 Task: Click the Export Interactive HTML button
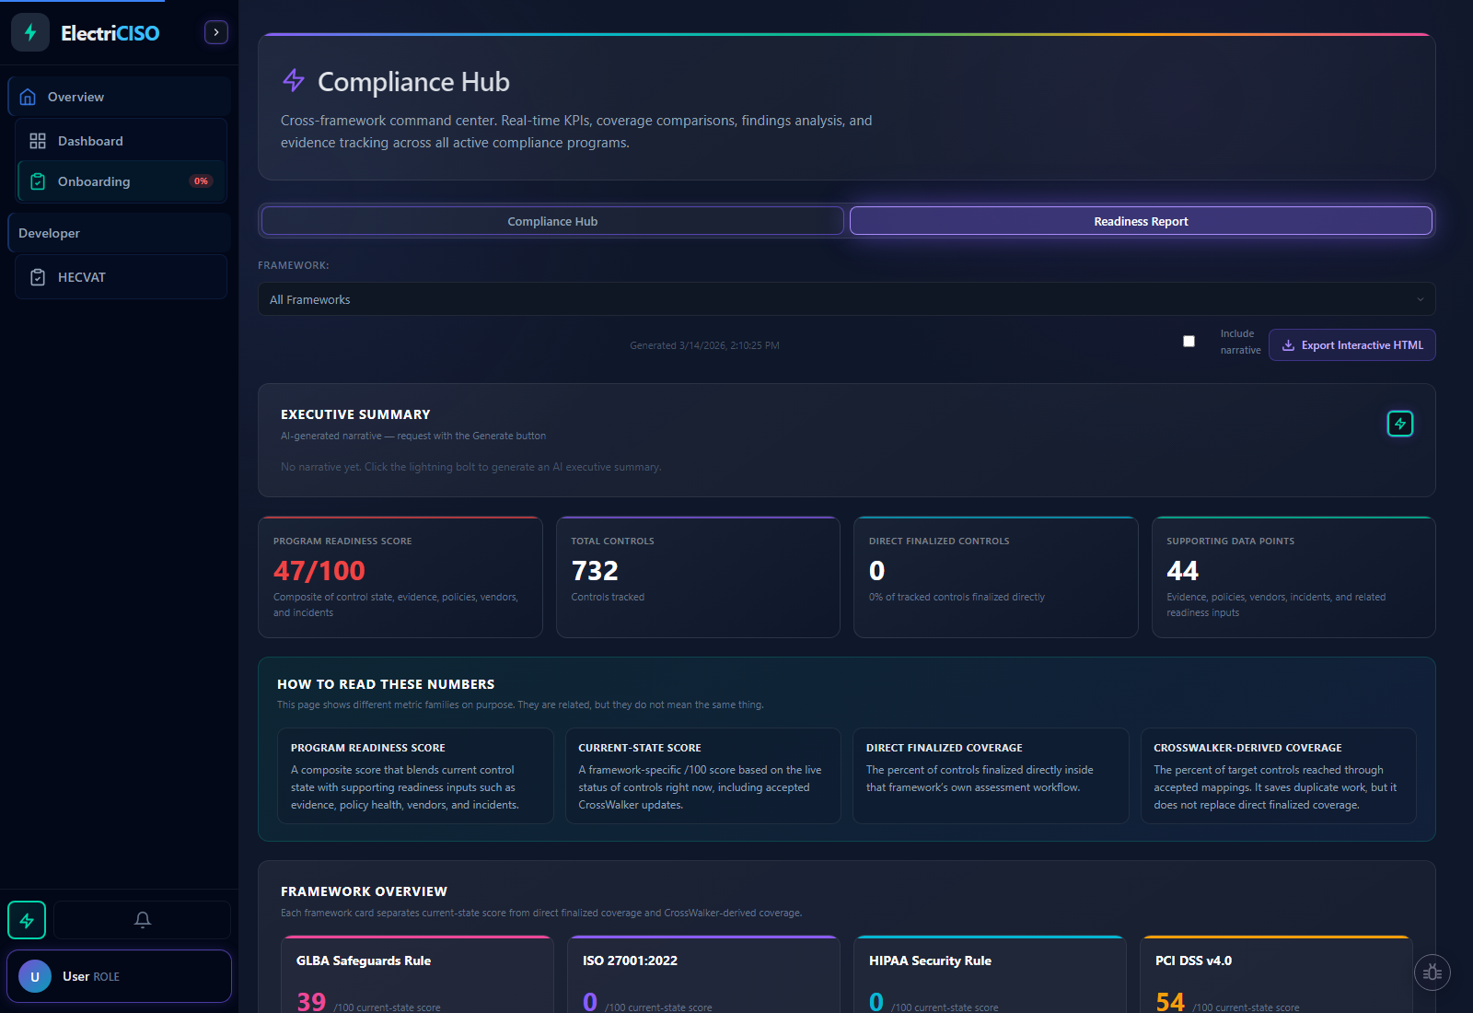(1351, 344)
